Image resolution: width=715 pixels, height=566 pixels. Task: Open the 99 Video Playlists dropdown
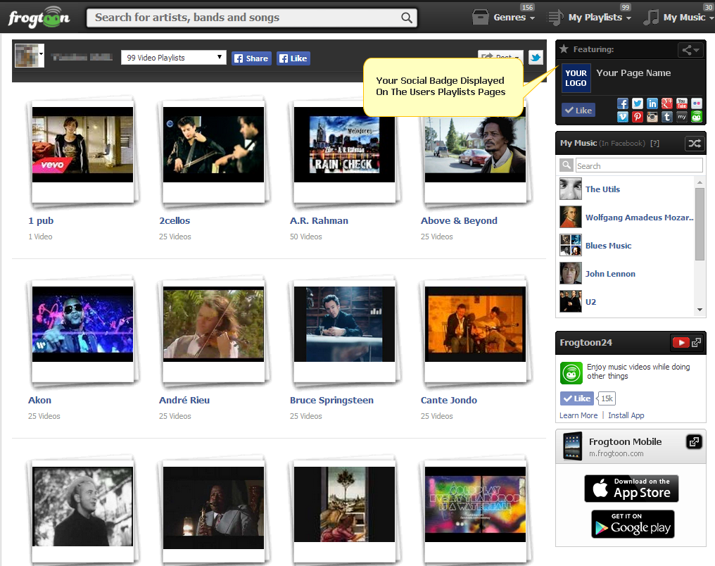point(173,58)
